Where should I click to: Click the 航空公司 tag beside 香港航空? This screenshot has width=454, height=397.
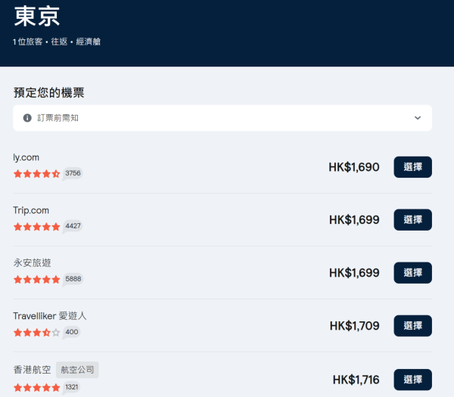point(77,370)
